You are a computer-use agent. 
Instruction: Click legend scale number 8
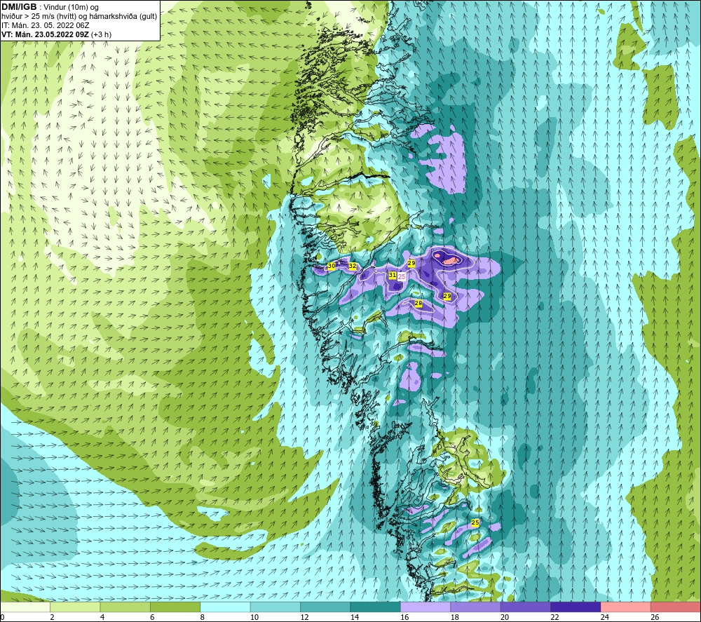pos(203,617)
